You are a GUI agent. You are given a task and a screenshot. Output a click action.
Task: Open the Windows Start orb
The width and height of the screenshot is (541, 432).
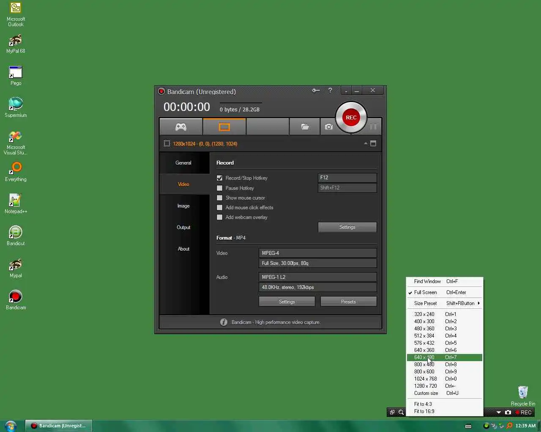10,426
